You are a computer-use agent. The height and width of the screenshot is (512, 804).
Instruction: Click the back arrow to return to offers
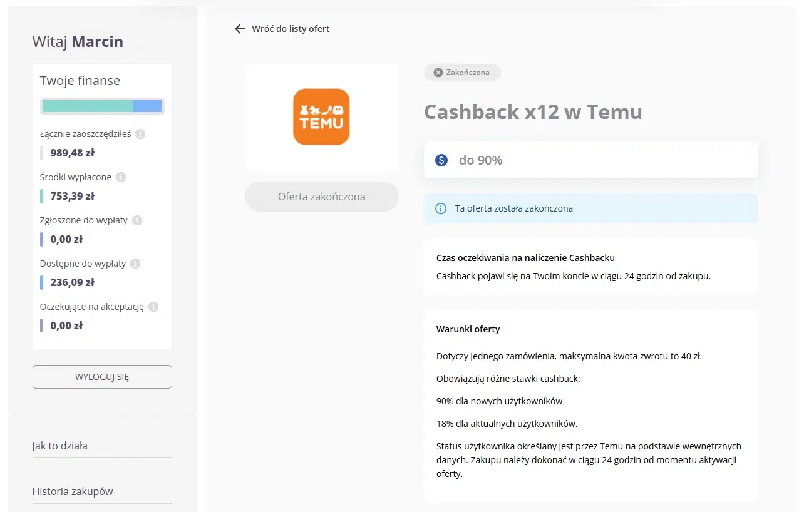[239, 28]
